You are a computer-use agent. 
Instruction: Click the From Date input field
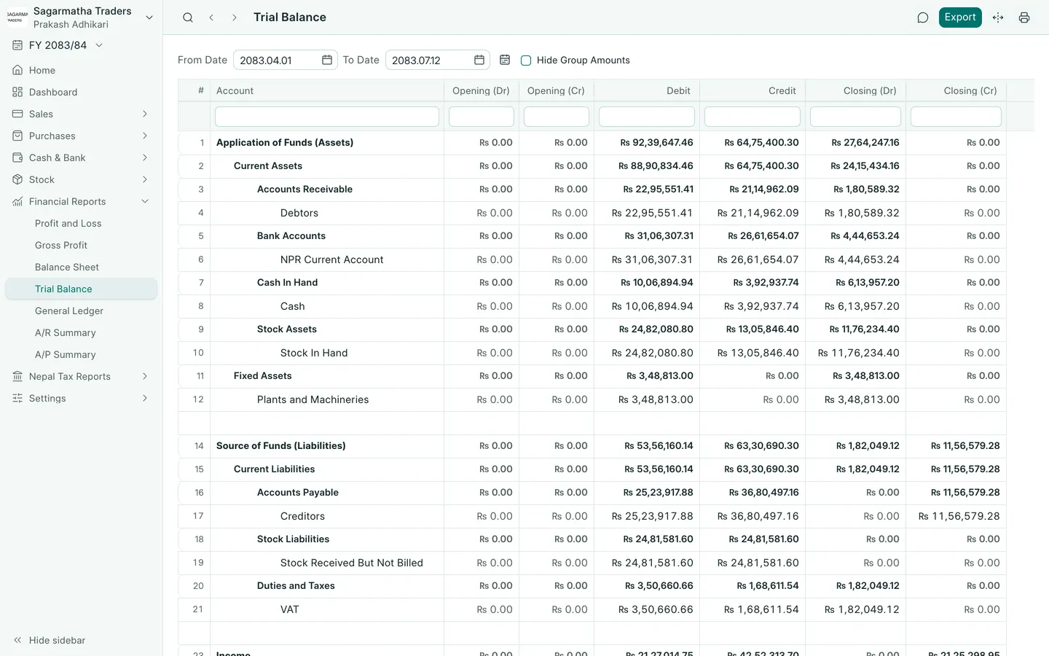(x=286, y=60)
